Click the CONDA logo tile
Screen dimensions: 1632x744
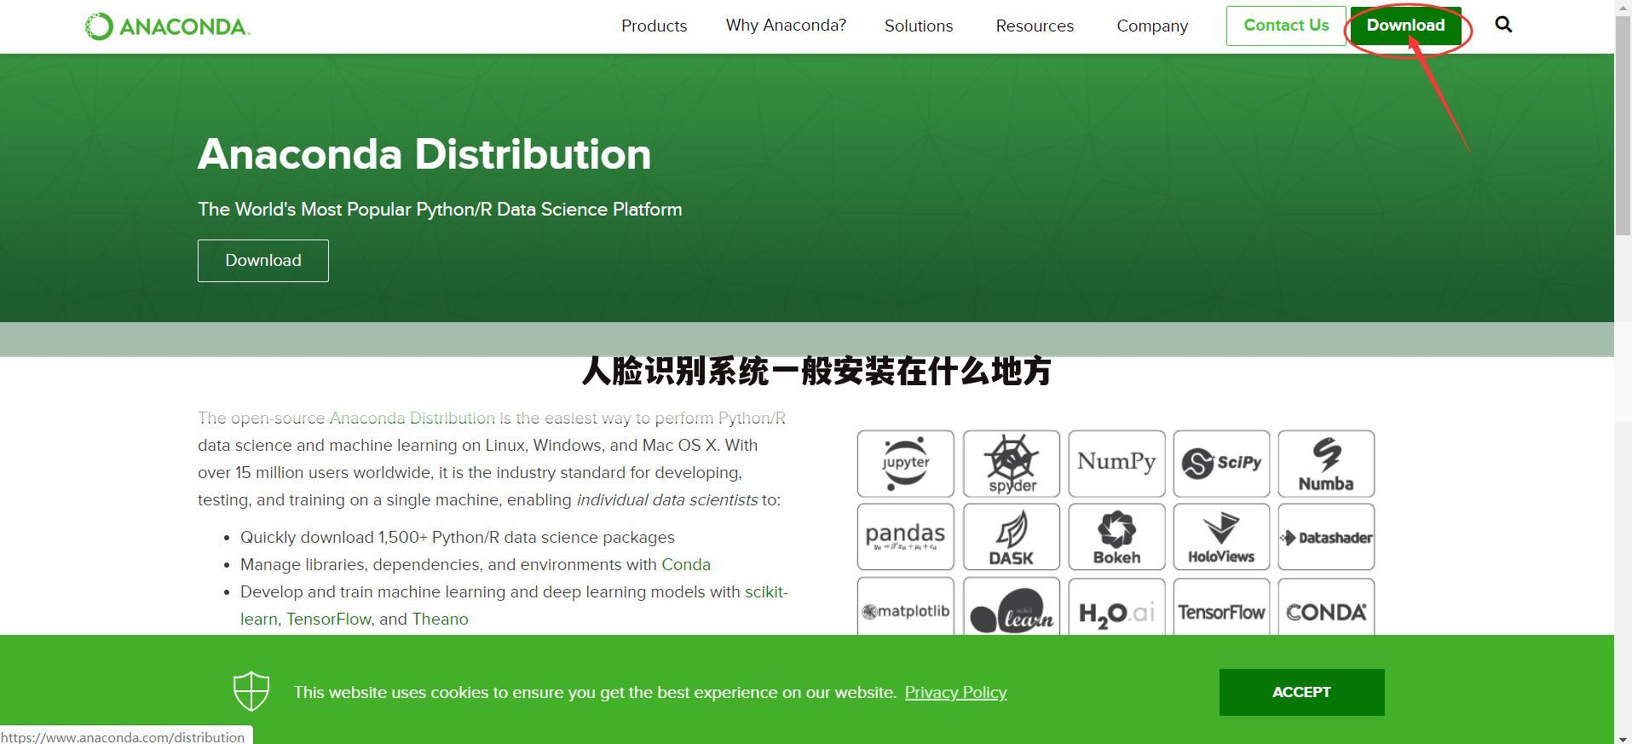tap(1326, 607)
